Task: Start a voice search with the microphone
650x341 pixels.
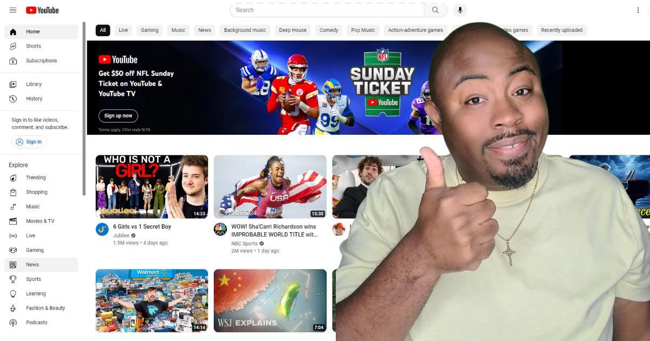Action: pos(460,10)
